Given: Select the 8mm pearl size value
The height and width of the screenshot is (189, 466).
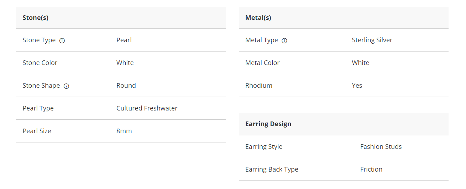Looking at the screenshot, I should pos(124,131).
